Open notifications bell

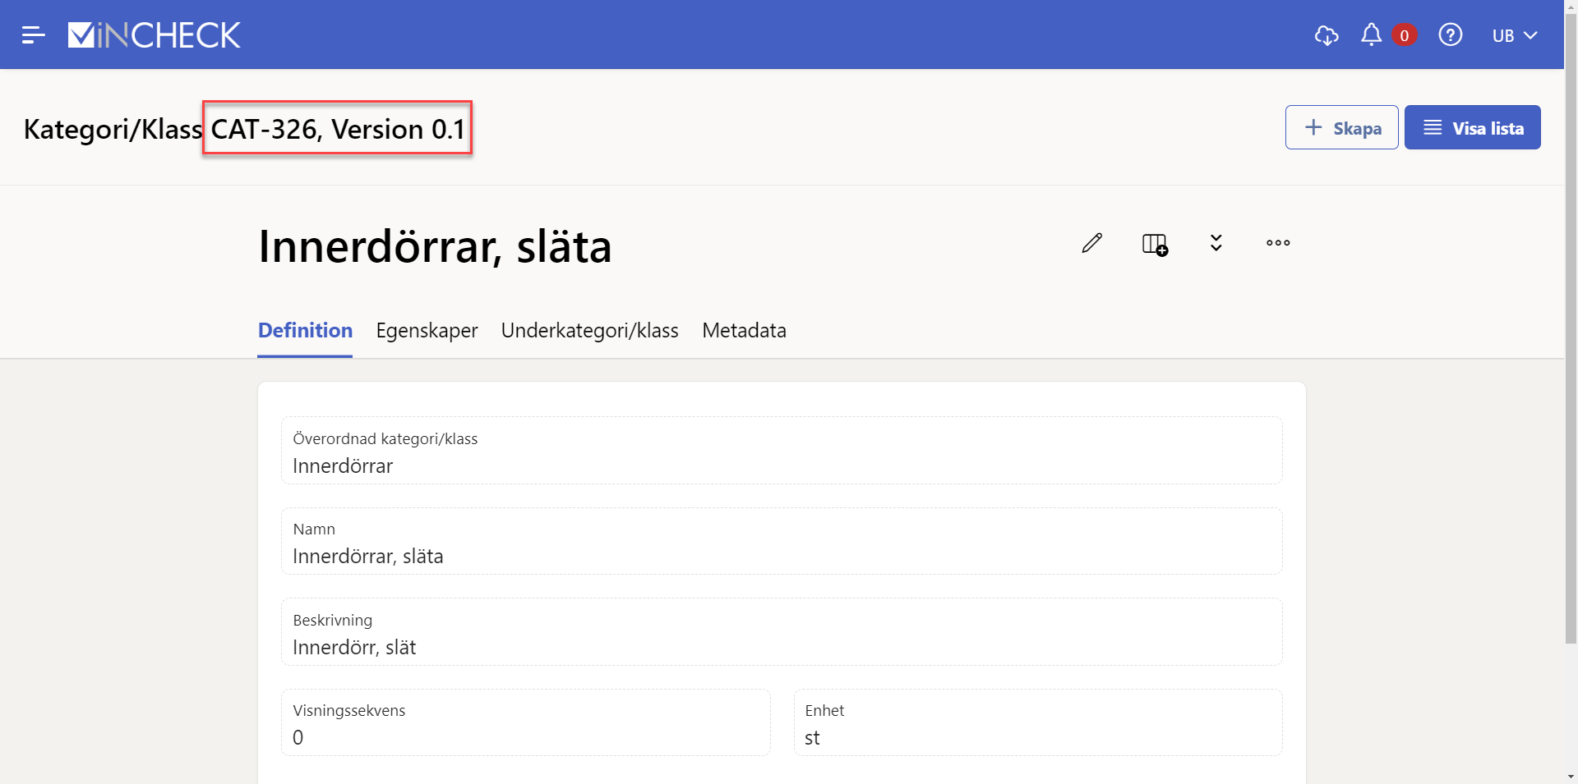pyautogui.click(x=1371, y=34)
